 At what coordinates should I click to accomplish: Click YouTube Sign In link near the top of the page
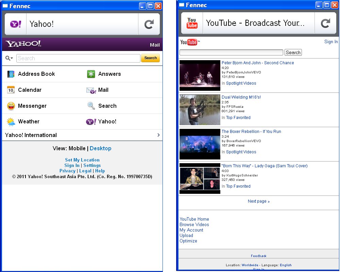(331, 41)
